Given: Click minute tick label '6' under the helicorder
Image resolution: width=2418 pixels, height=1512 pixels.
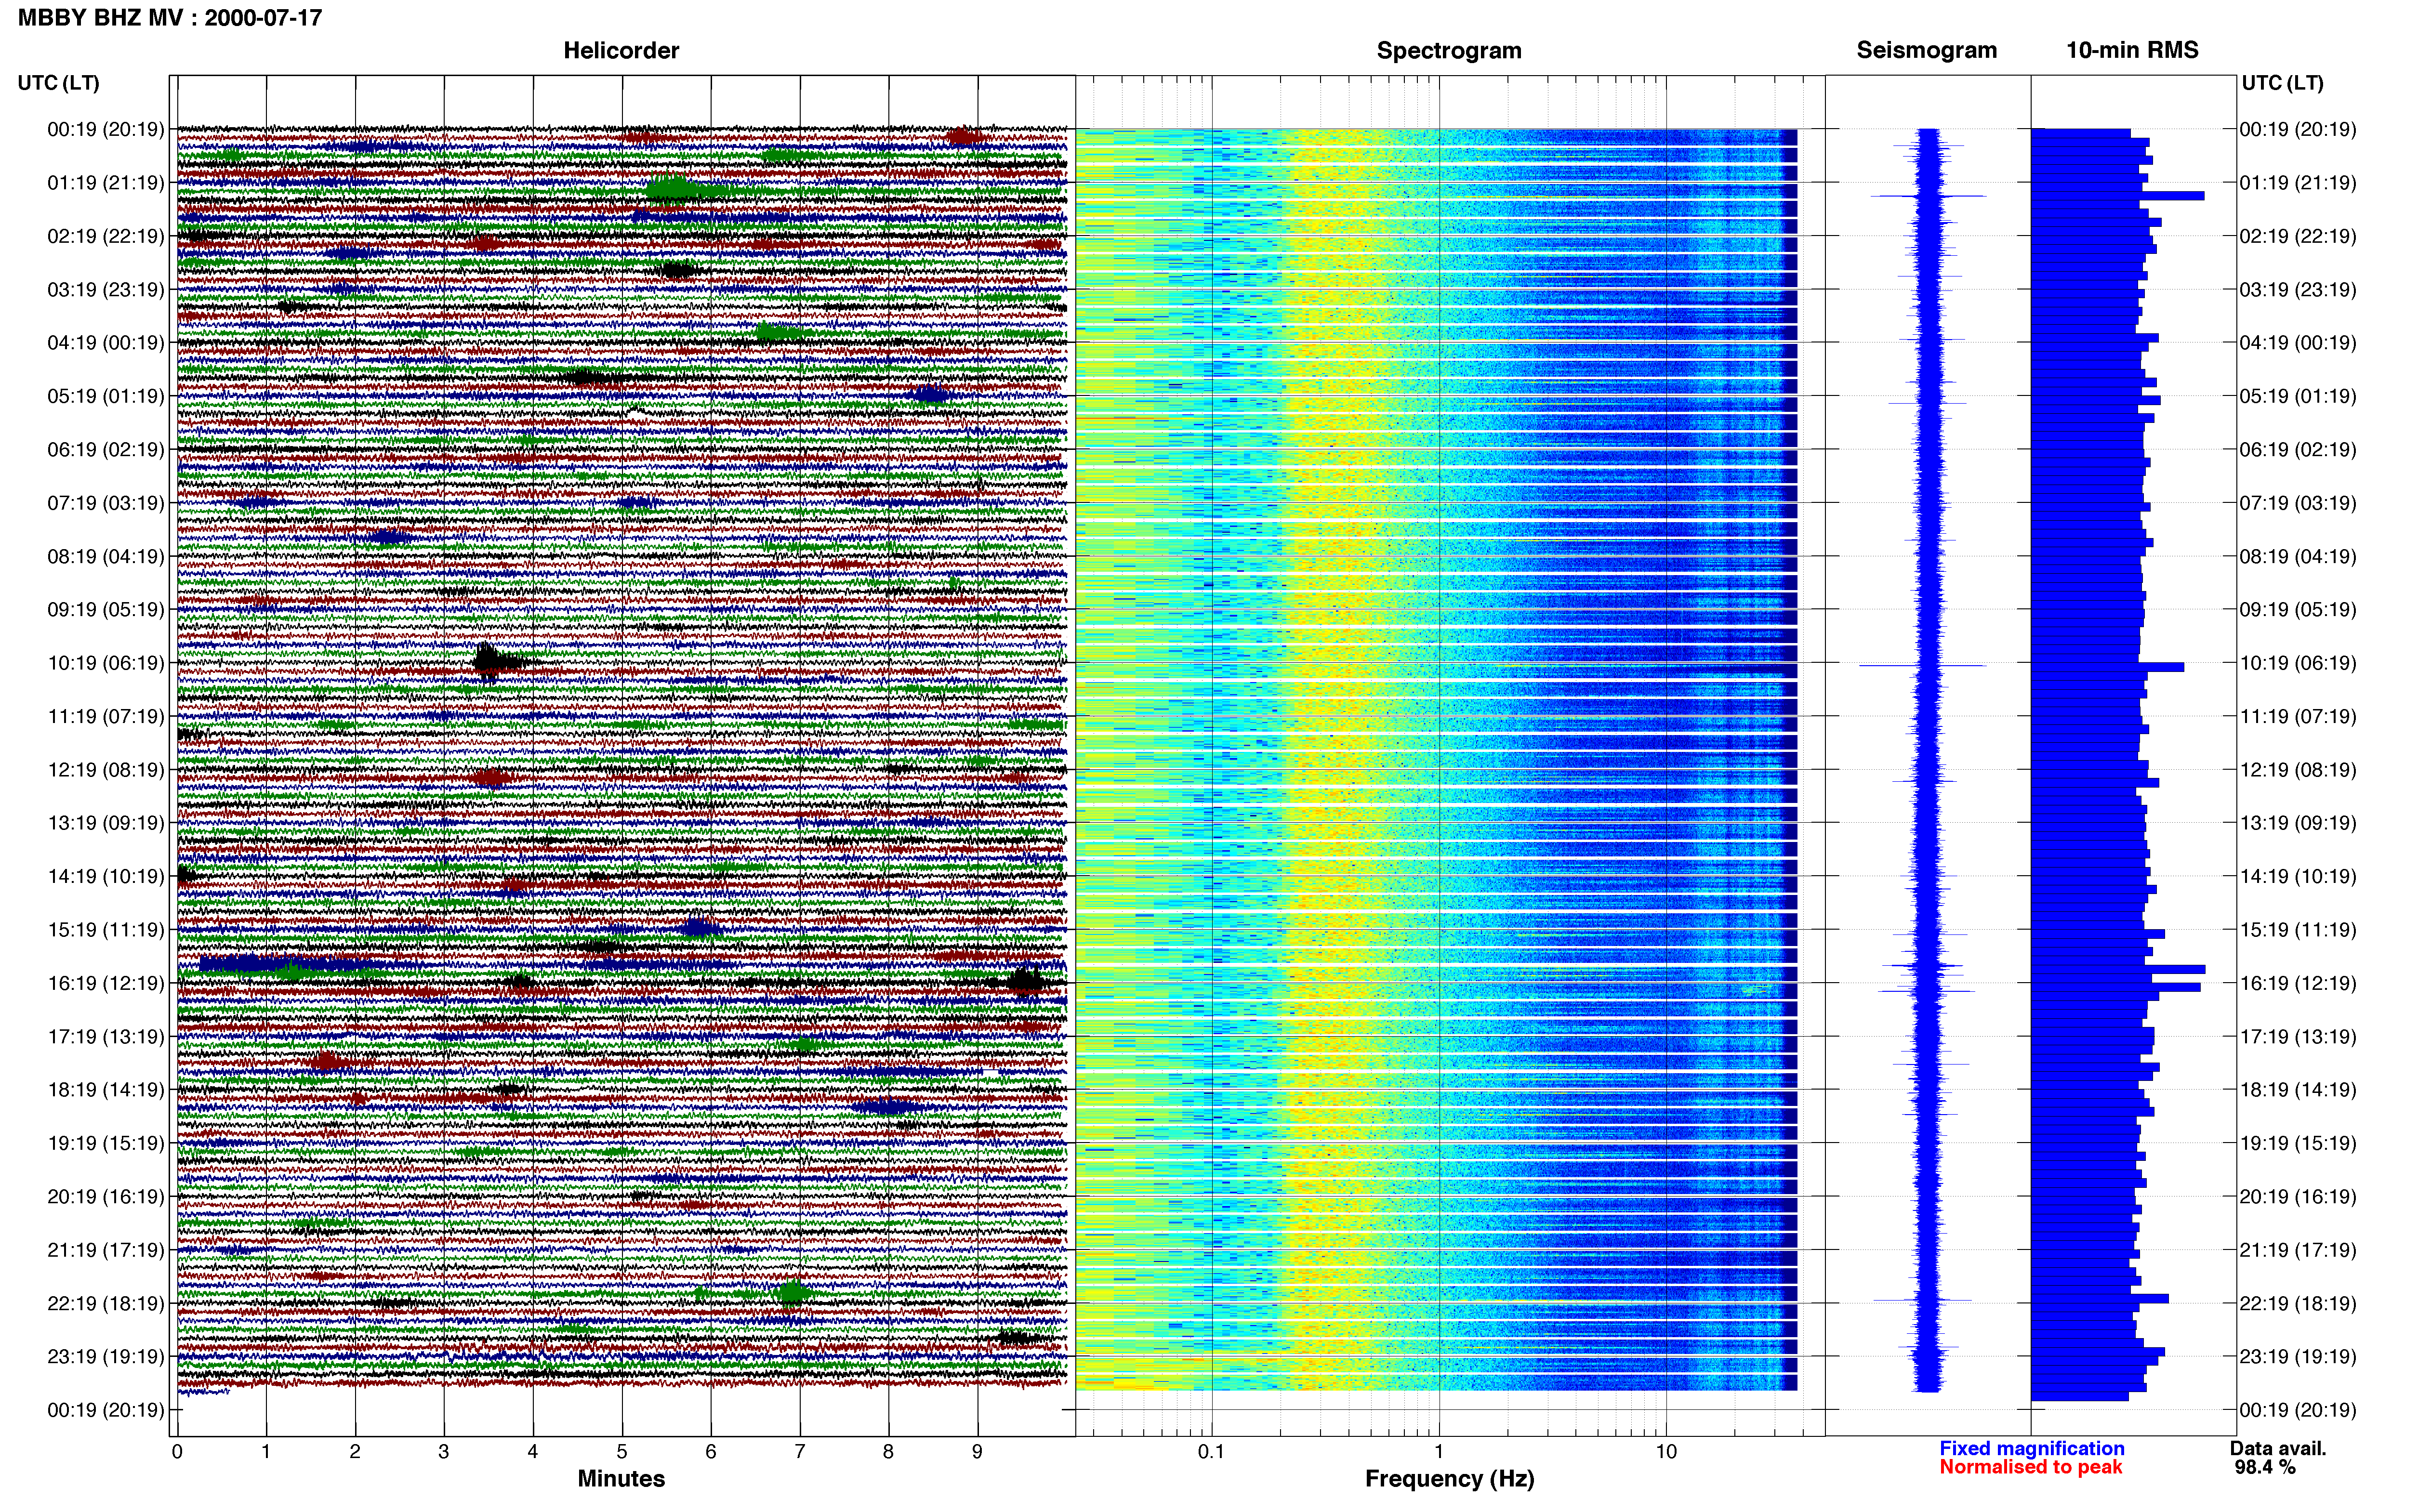Looking at the screenshot, I should (x=711, y=1451).
